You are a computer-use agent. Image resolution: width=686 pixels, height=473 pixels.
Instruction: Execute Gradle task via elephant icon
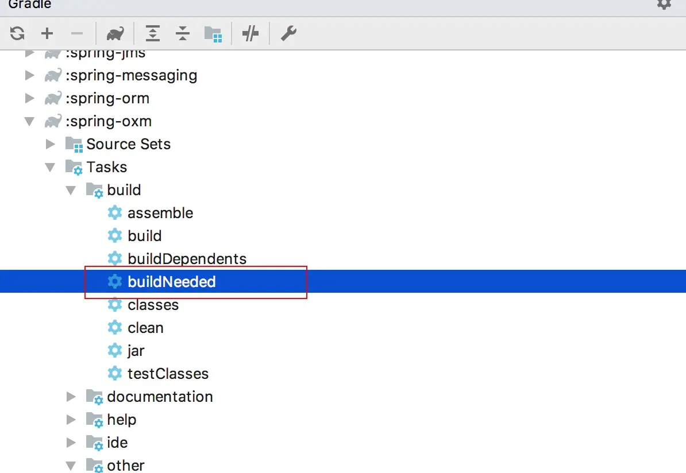(x=115, y=33)
